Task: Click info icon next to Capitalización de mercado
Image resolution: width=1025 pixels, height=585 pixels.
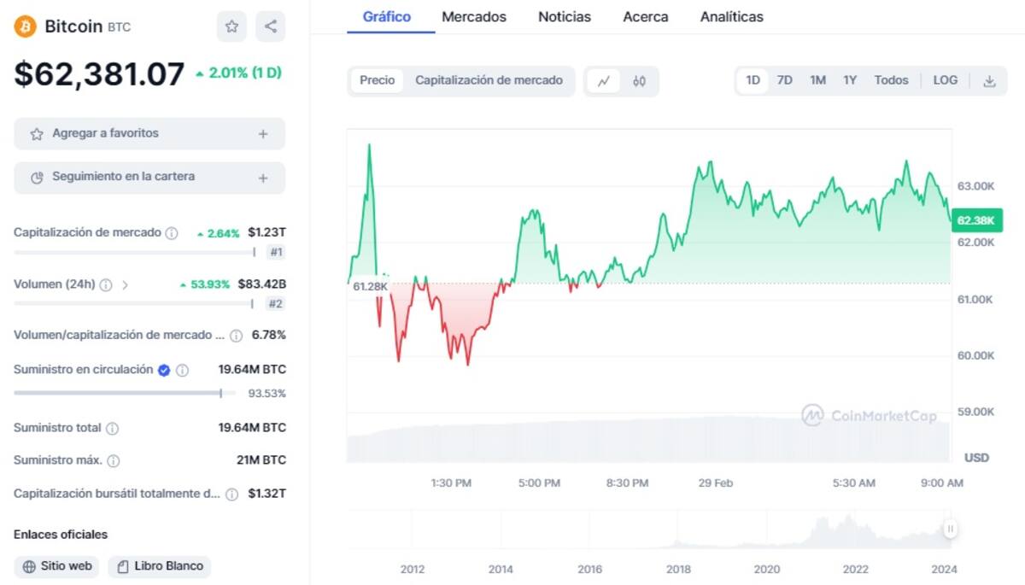Action: point(172,233)
